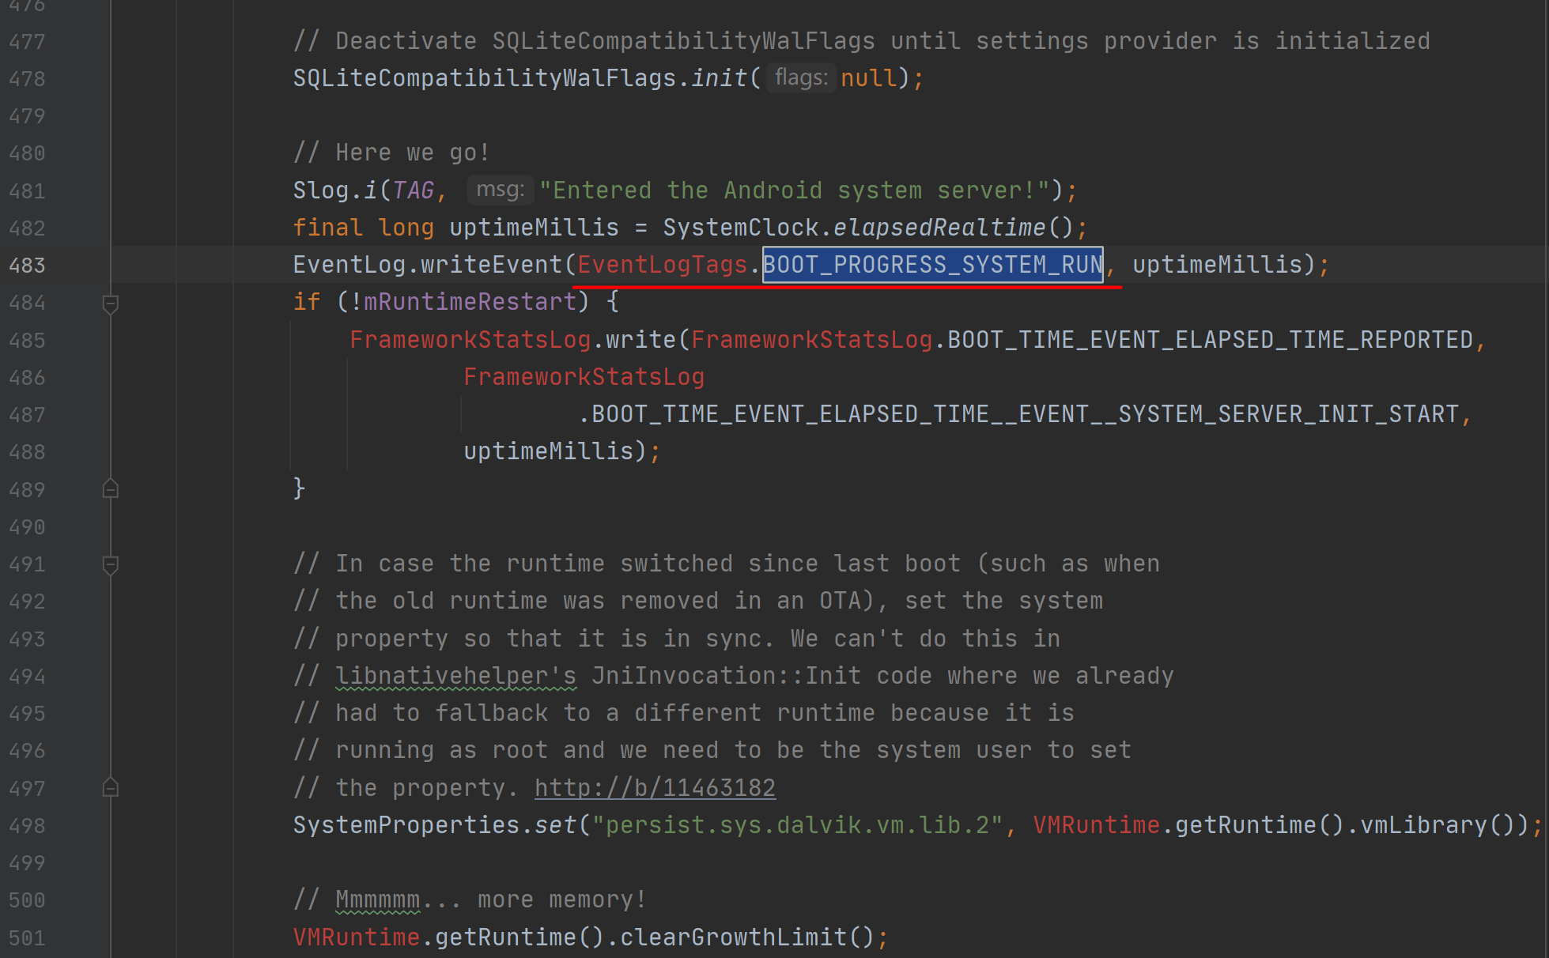Click Mmmmmm word in comment line 500
Viewport: 1549px width, 958px height.
click(x=378, y=900)
